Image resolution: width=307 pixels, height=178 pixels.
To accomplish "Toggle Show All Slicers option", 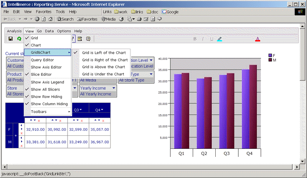I will 48,89.
